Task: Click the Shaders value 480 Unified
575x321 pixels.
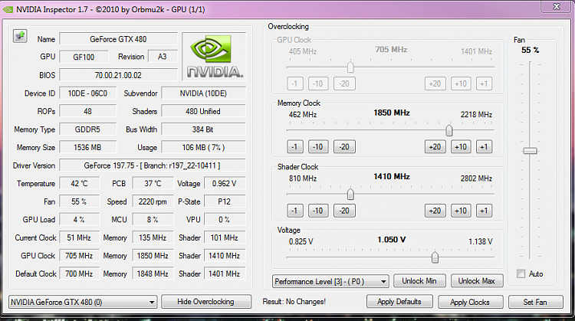Action: pyautogui.click(x=203, y=111)
